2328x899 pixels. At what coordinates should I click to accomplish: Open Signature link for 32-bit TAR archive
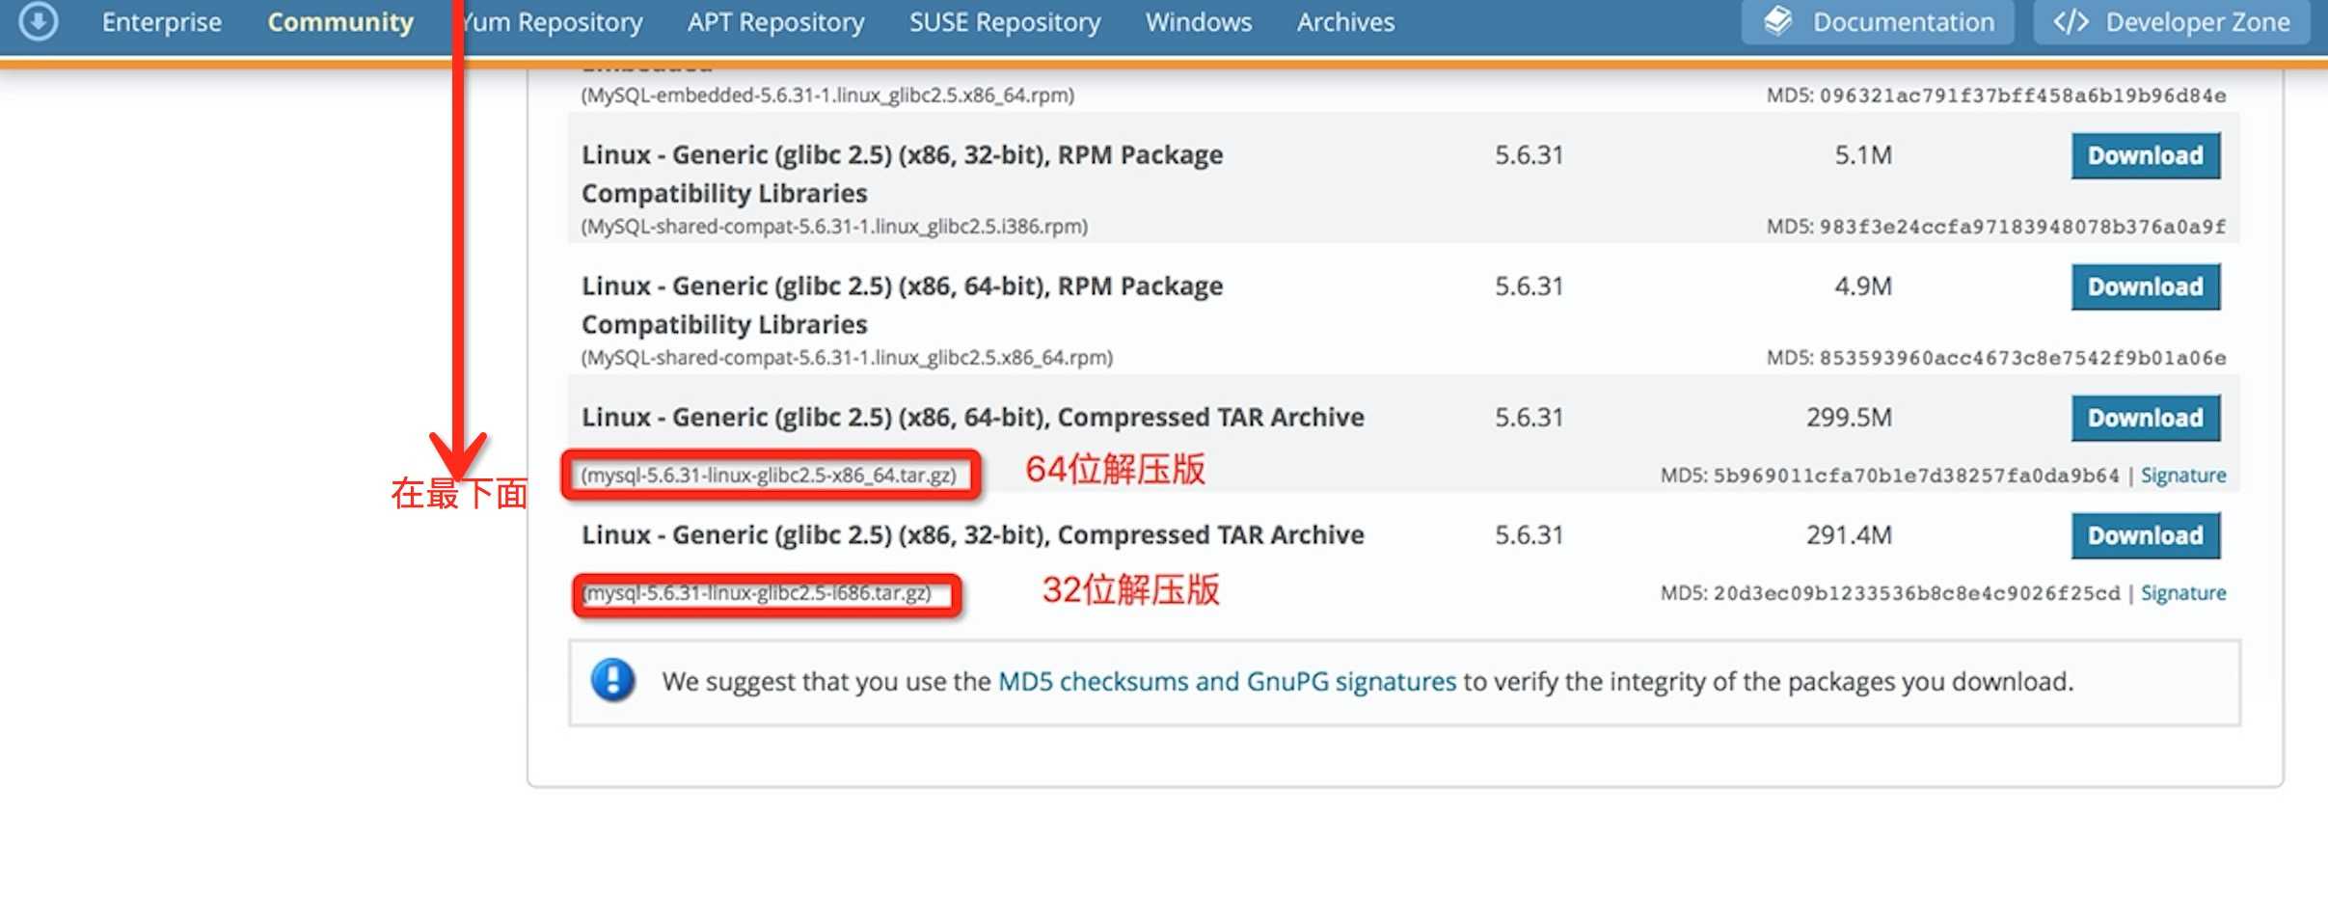coord(2183,593)
